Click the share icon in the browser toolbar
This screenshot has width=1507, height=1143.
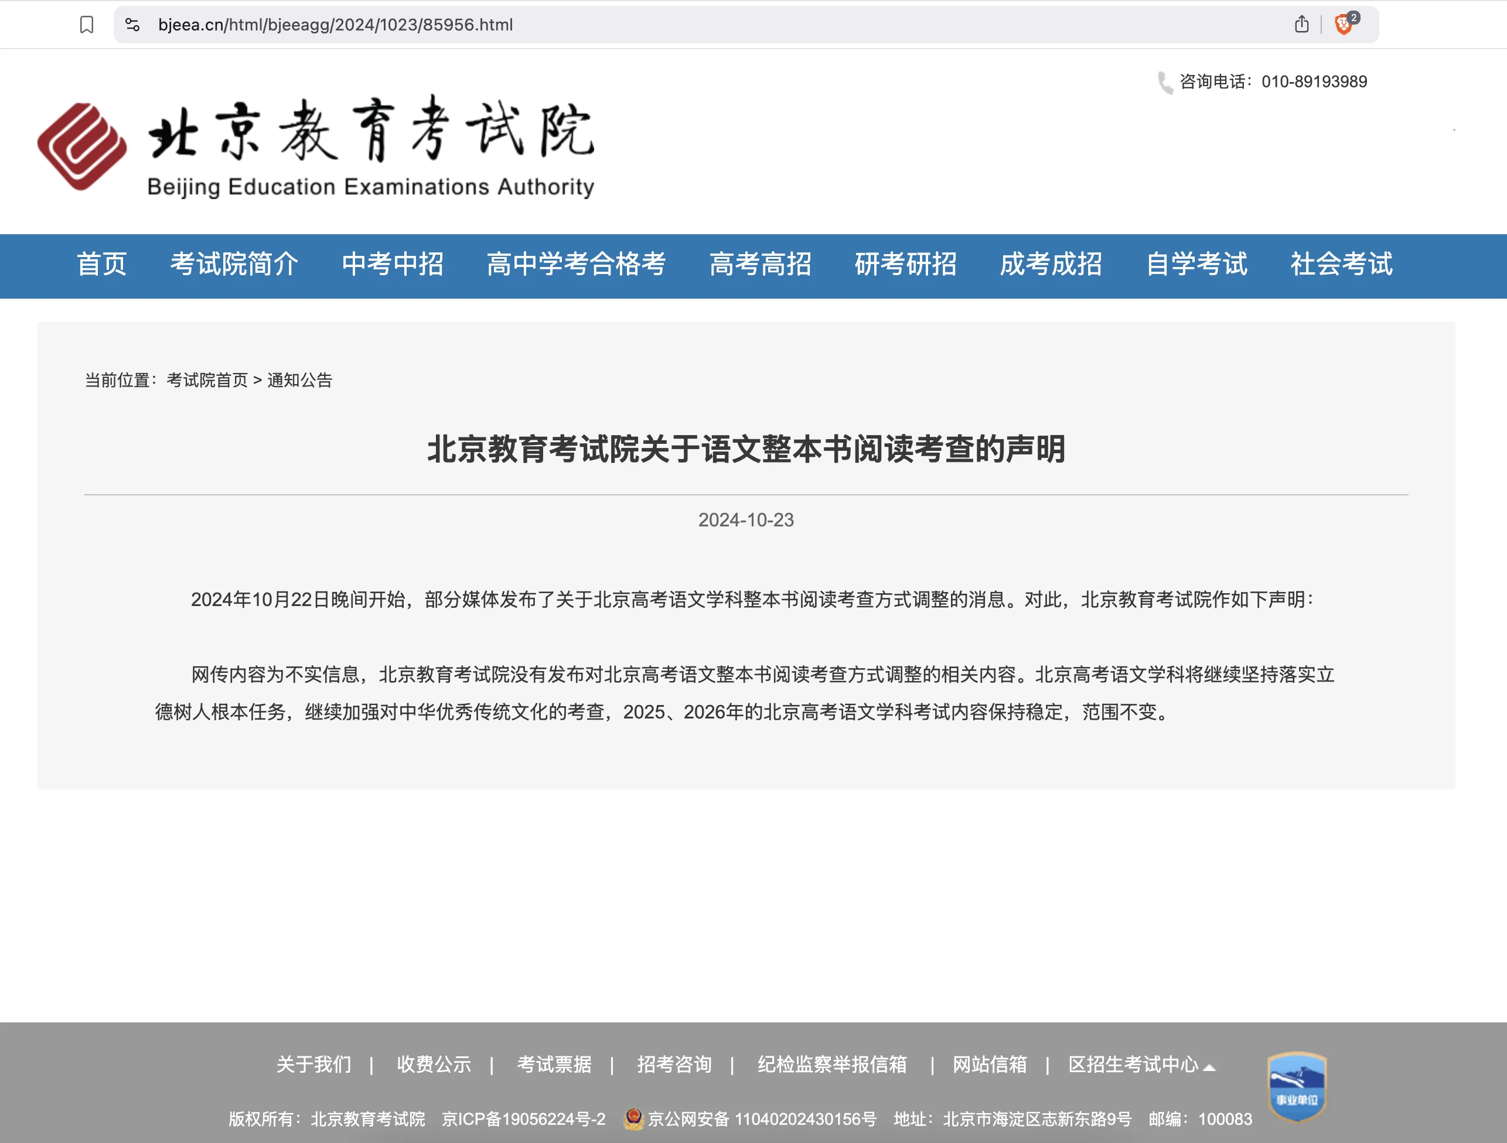pos(1302,24)
